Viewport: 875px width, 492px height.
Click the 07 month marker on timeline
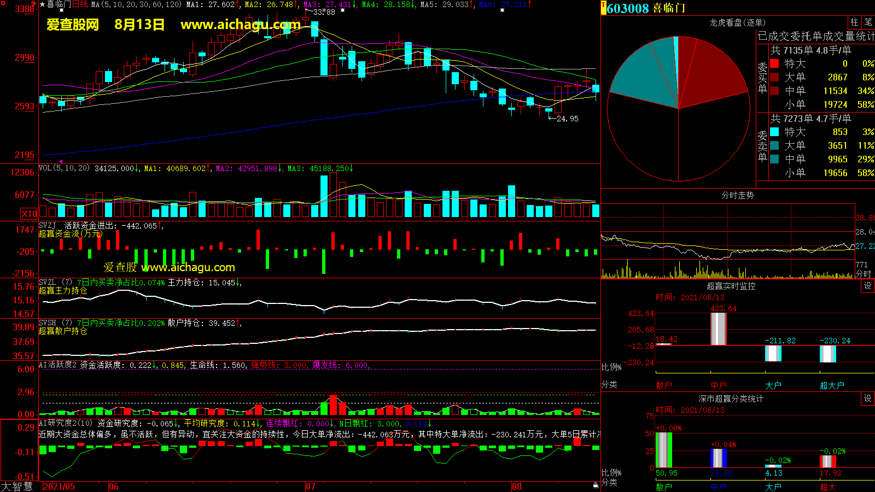click(x=310, y=487)
